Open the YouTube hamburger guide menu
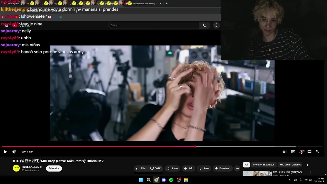 click(6, 25)
